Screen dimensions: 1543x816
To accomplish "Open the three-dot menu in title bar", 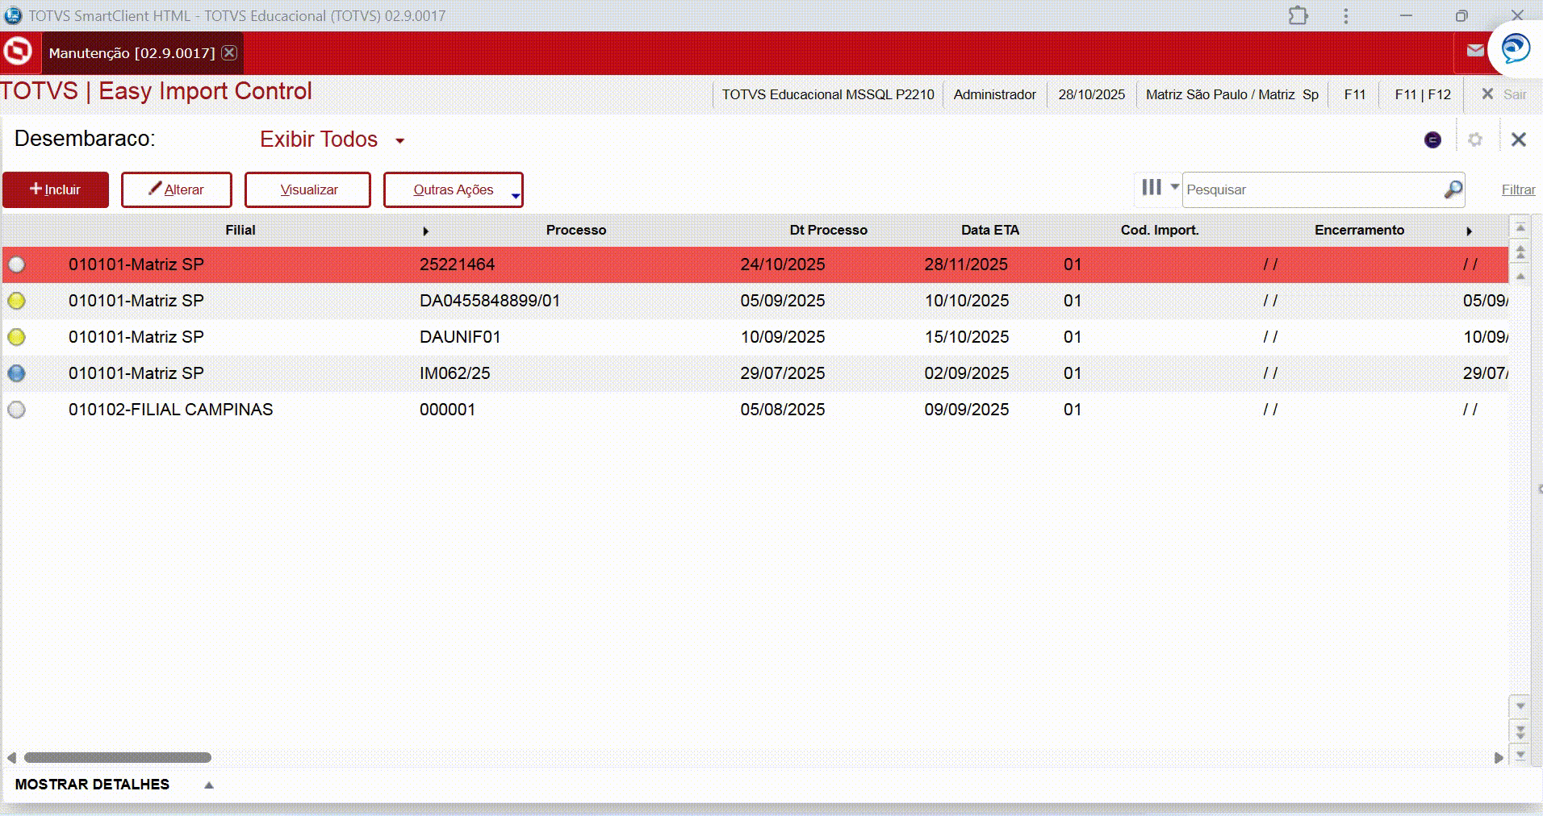I will tap(1345, 15).
